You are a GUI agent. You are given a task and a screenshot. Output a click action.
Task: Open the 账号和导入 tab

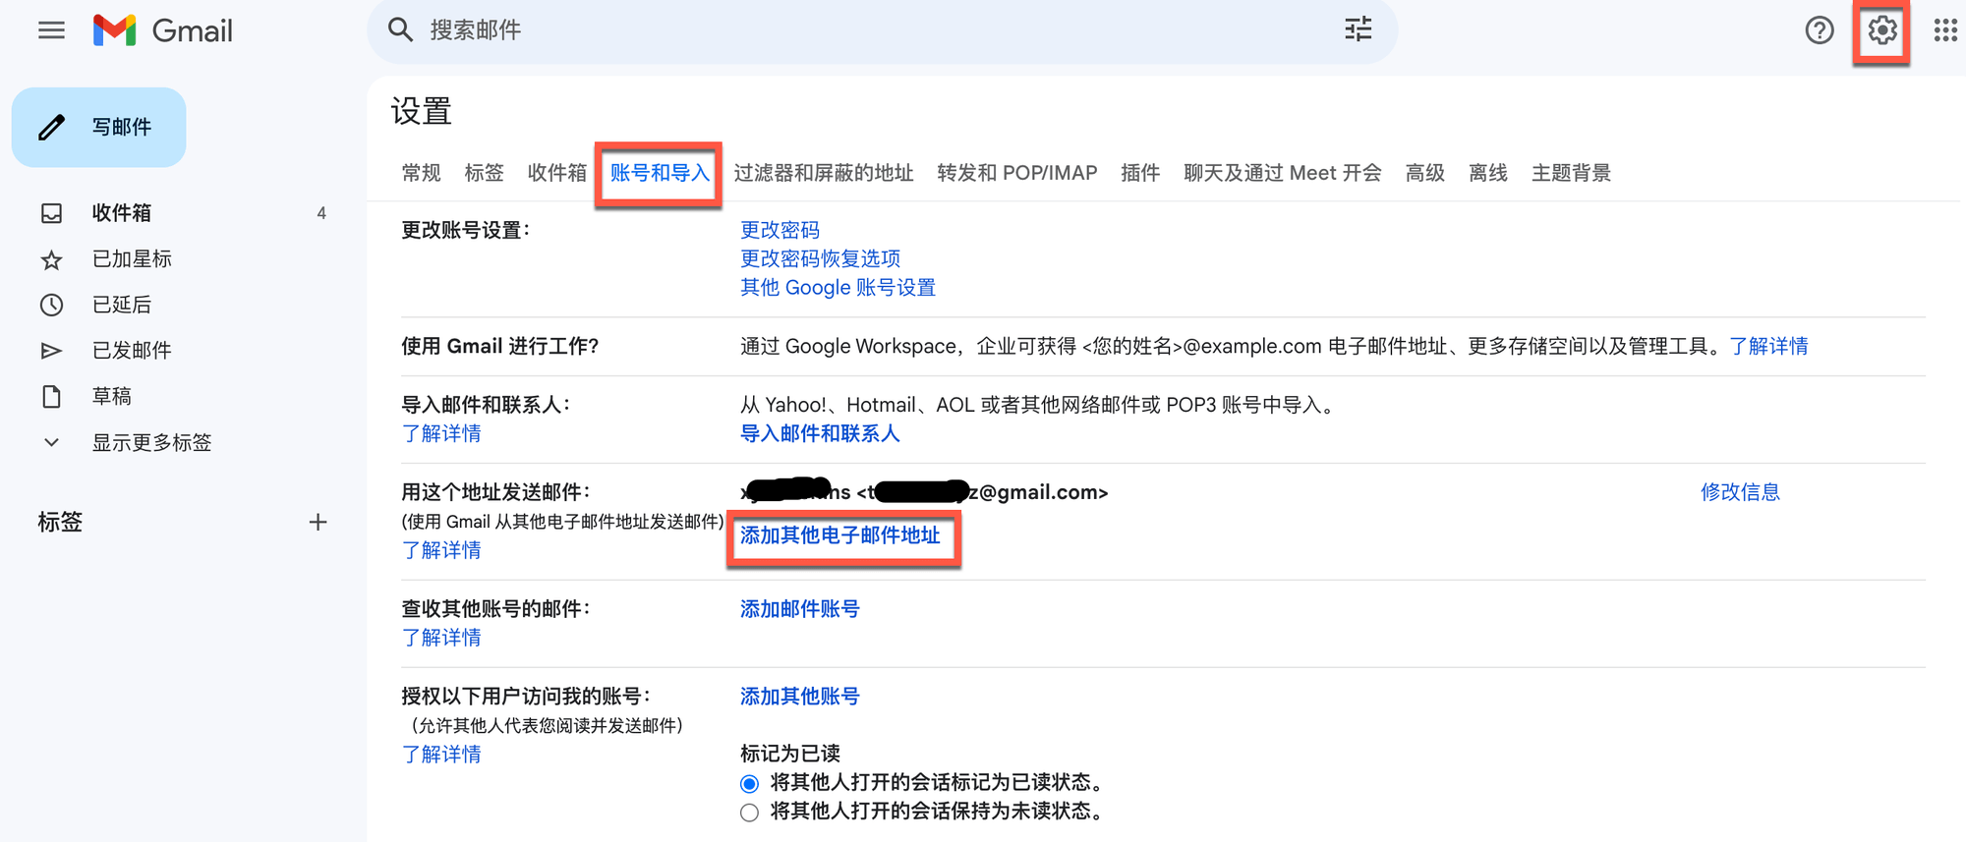660,173
